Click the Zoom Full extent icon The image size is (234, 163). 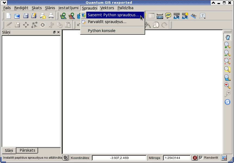(227, 61)
